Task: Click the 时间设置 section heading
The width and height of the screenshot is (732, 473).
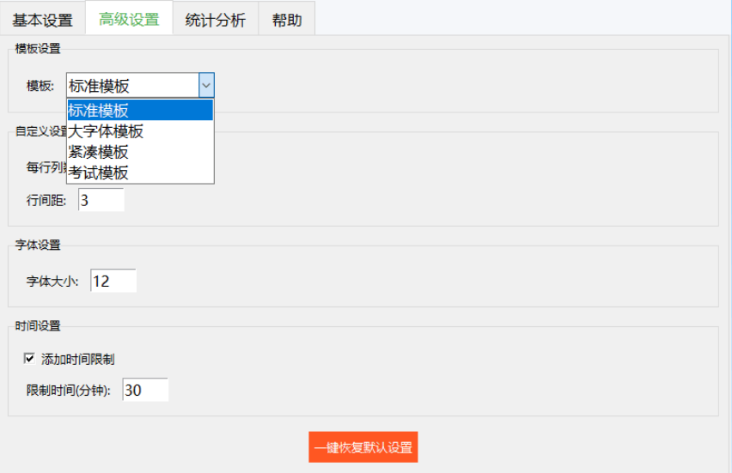Action: [x=38, y=325]
